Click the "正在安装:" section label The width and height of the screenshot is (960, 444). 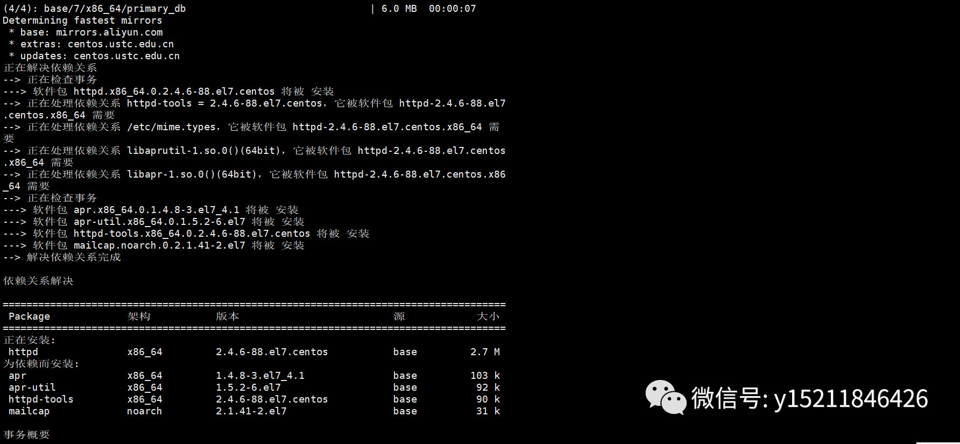tap(29, 340)
